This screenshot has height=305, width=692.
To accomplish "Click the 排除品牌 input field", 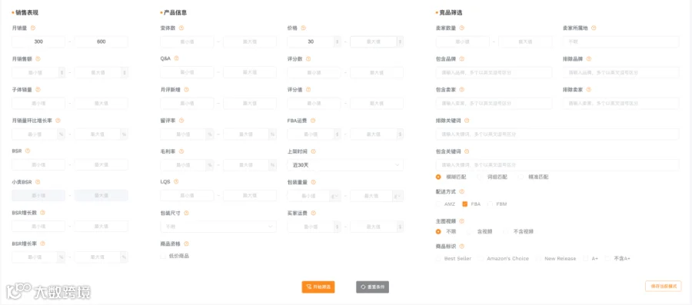I will pyautogui.click(x=621, y=72).
